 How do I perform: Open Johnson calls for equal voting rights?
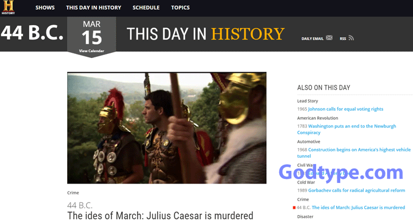coord(345,109)
